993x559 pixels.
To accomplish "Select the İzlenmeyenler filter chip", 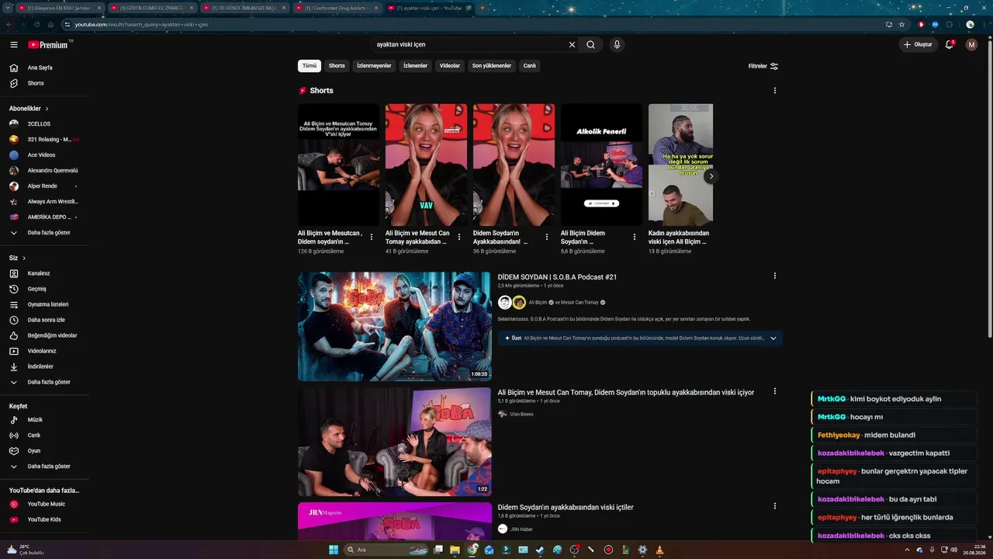I will click(374, 66).
